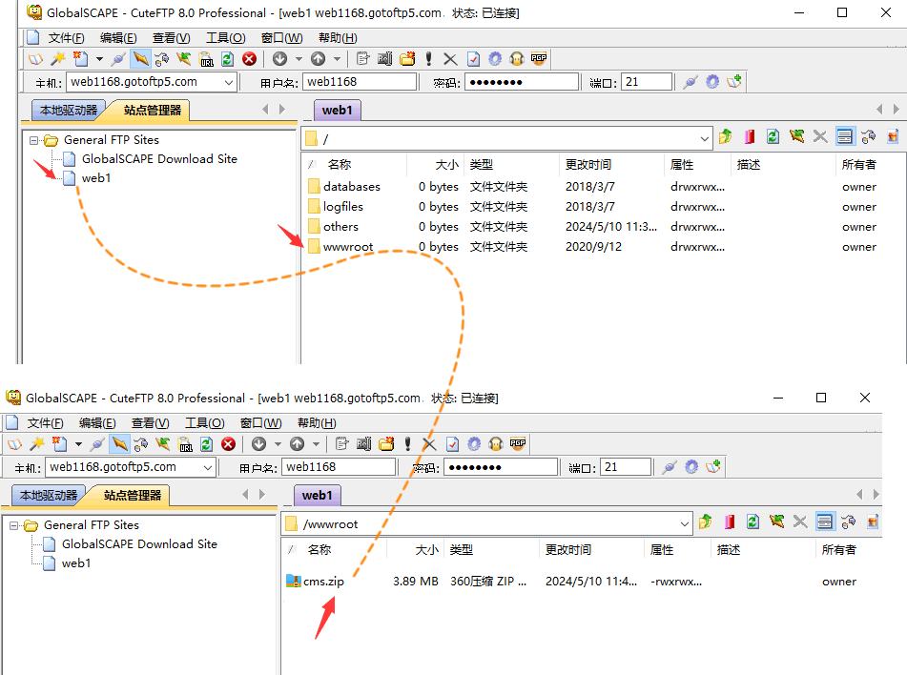The width and height of the screenshot is (907, 675).
Task: Click green refresh icon beside lower /wwwroot path
Action: pos(752,522)
